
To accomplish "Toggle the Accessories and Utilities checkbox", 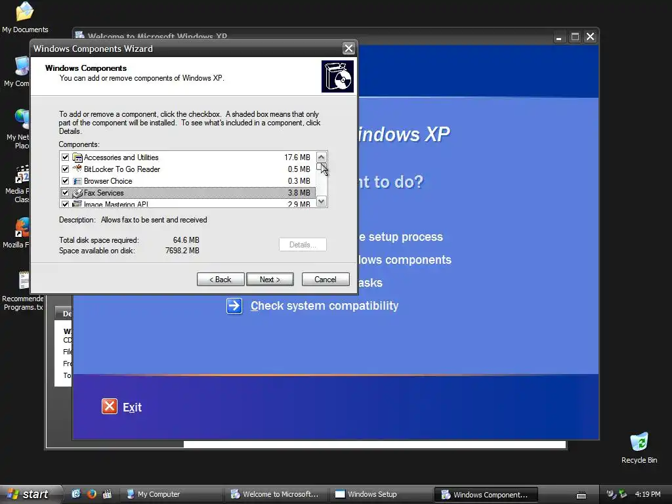I will [x=65, y=157].
